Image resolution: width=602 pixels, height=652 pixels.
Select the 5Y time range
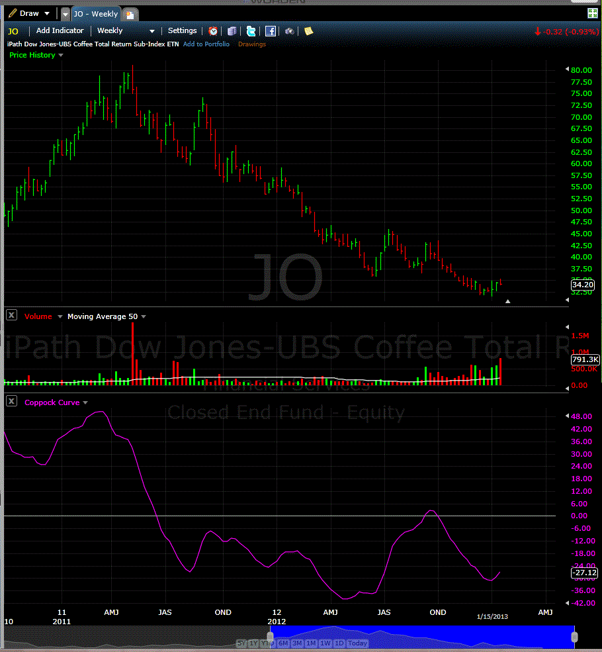point(241,643)
